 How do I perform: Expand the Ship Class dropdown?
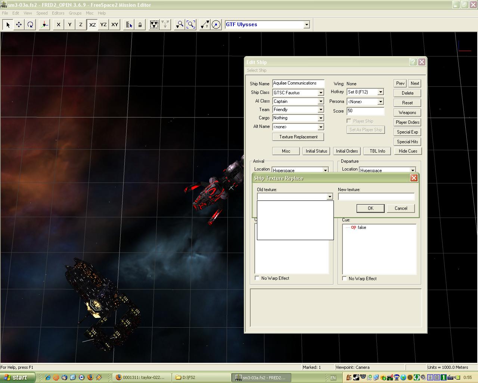click(320, 93)
